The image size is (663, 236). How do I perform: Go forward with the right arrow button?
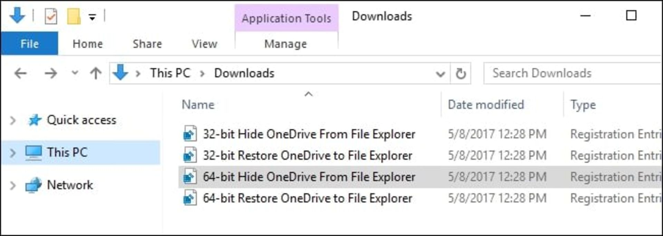click(51, 73)
